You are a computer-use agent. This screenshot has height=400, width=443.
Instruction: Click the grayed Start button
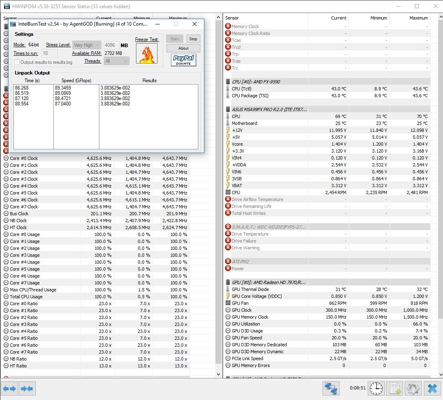(x=175, y=39)
